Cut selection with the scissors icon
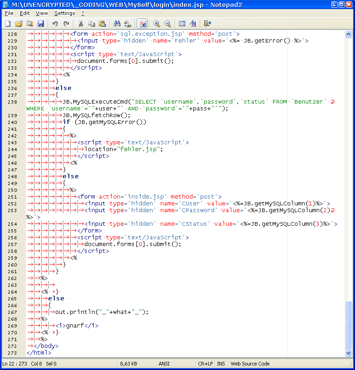 81,24
